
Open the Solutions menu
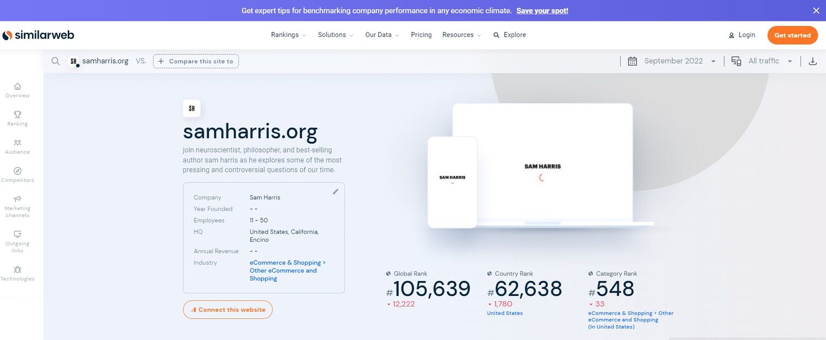point(335,35)
